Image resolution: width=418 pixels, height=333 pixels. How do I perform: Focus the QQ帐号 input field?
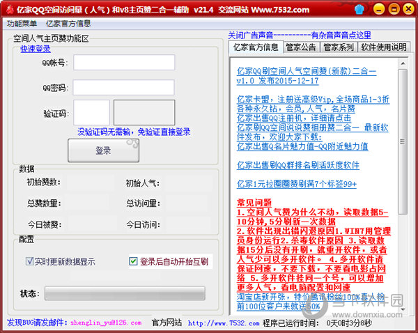124,63
